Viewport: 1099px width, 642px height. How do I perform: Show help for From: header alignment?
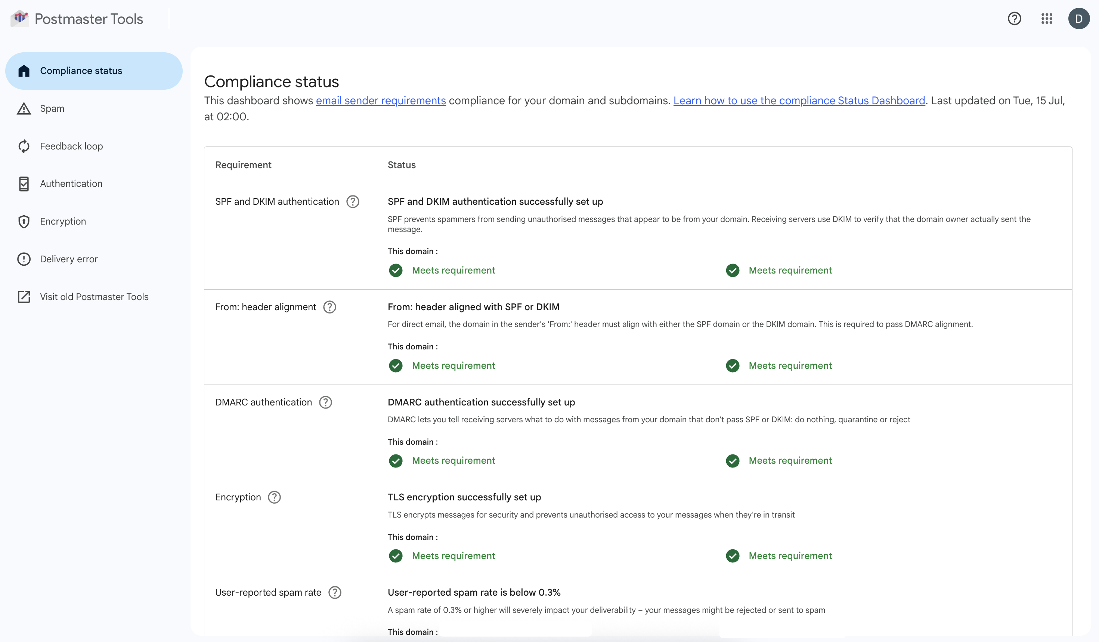point(330,306)
